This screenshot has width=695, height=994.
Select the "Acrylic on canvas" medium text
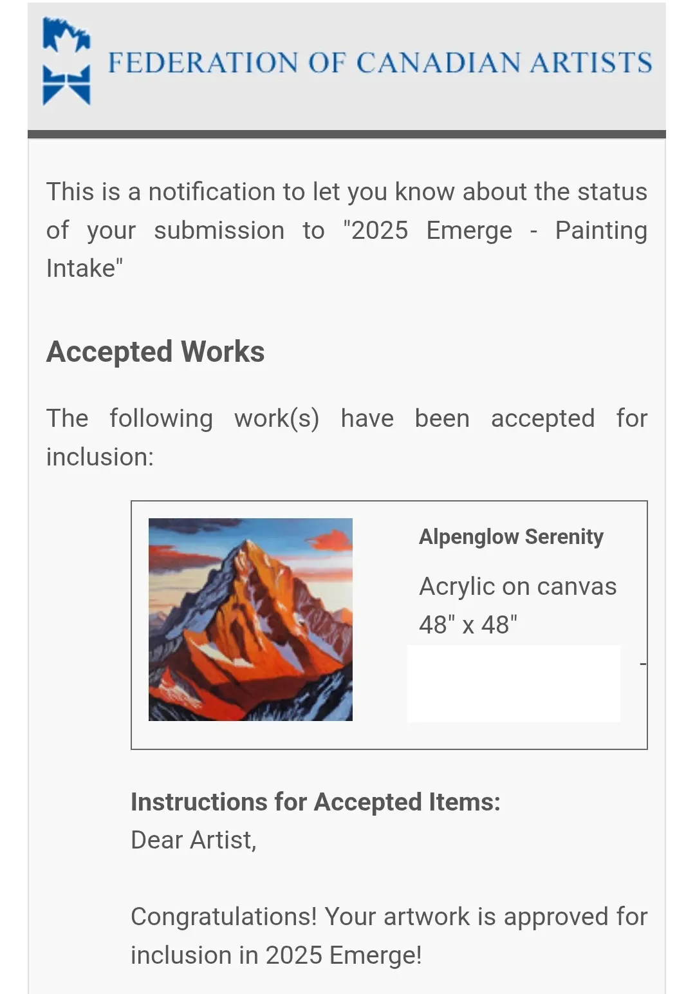pyautogui.click(x=517, y=586)
